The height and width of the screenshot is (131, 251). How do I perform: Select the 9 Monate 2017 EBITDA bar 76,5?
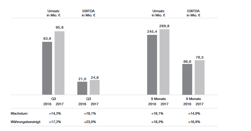pos(200,78)
